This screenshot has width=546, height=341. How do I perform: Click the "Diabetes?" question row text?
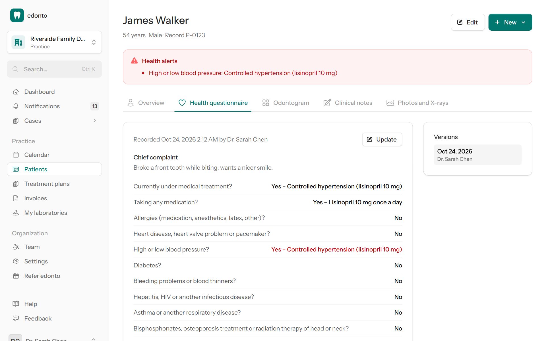coord(147,265)
